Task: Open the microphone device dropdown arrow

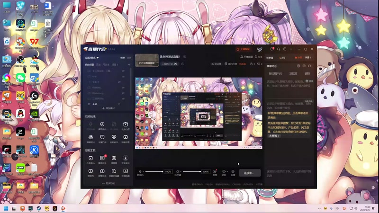Action: pos(144,172)
